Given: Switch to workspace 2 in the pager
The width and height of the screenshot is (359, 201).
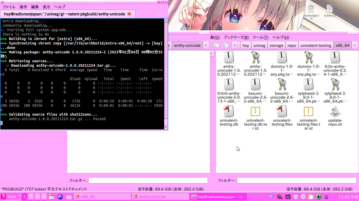Looking at the screenshot, I should tap(31, 197).
